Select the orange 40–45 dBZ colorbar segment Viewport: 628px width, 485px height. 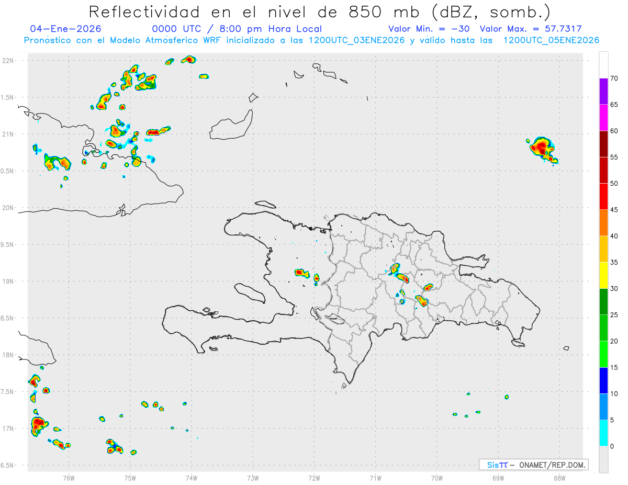pos(603,223)
